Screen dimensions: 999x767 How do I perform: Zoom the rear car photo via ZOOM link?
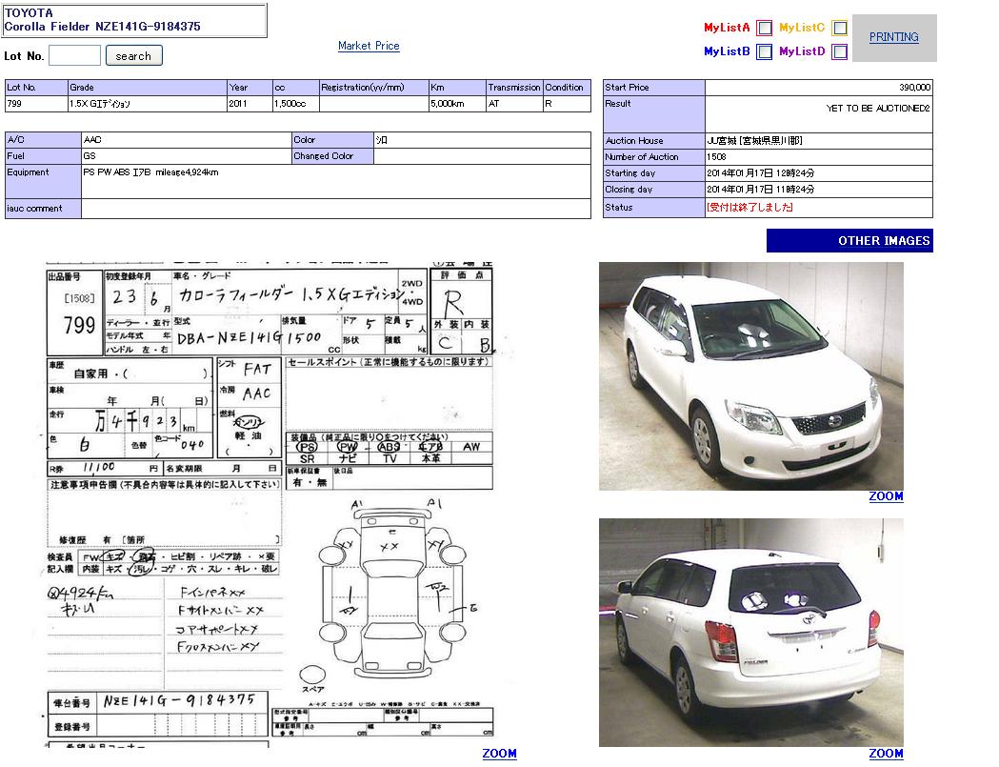click(886, 754)
